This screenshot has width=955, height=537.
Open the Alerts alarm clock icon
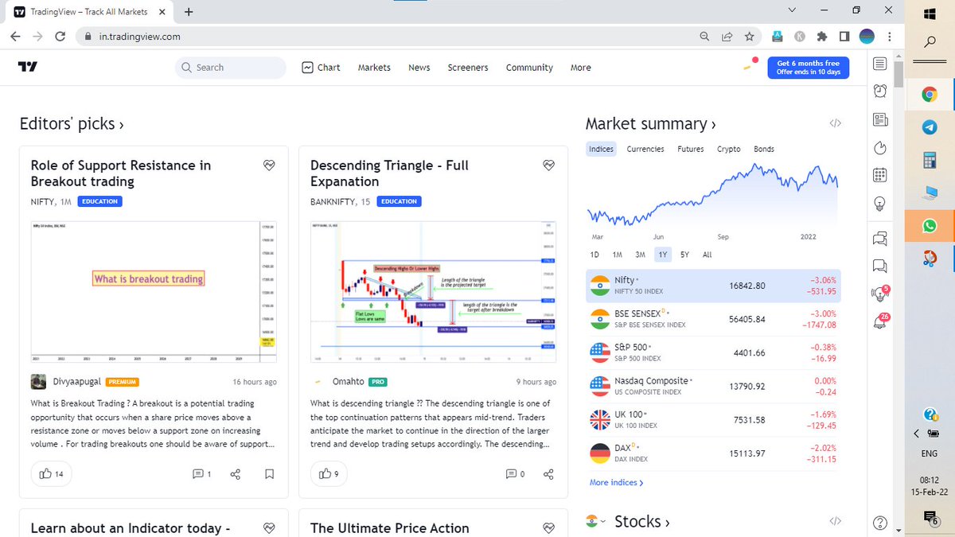pos(879,91)
